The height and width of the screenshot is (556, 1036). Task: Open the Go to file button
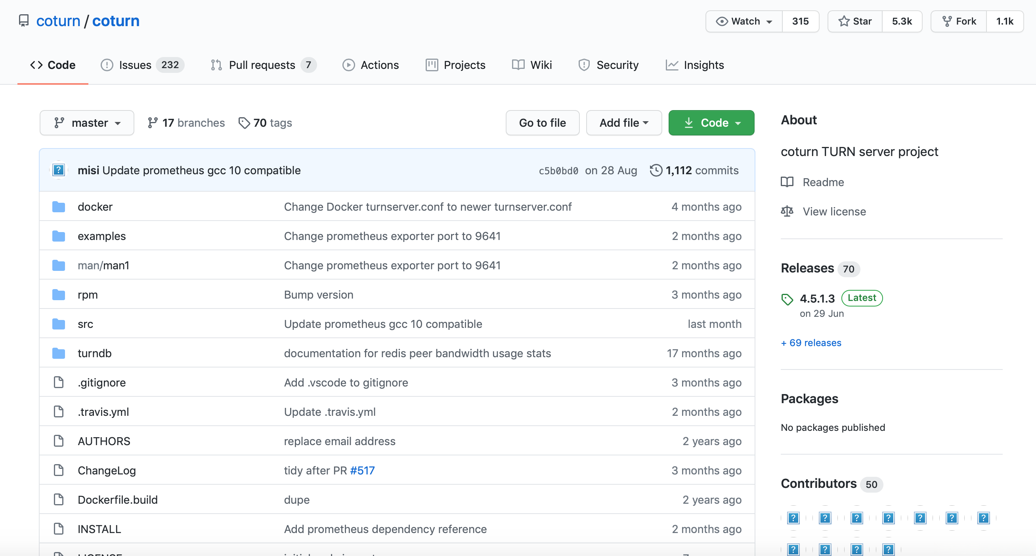tap(542, 122)
